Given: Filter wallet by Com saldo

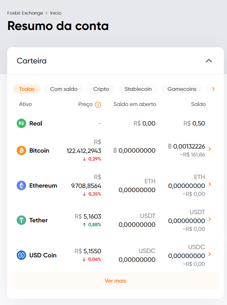Looking at the screenshot, I should click(64, 89).
